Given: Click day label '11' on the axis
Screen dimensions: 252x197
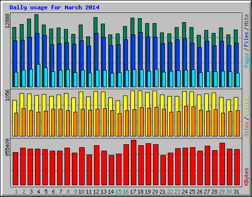Looking at the screenshot, I should (89, 192).
